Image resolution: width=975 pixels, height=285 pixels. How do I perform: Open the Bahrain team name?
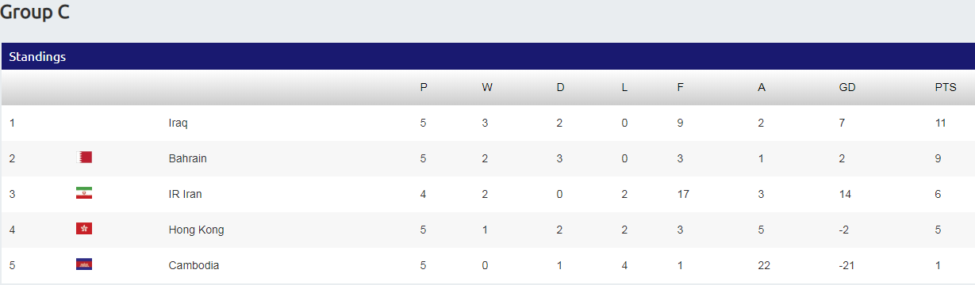[x=188, y=158]
